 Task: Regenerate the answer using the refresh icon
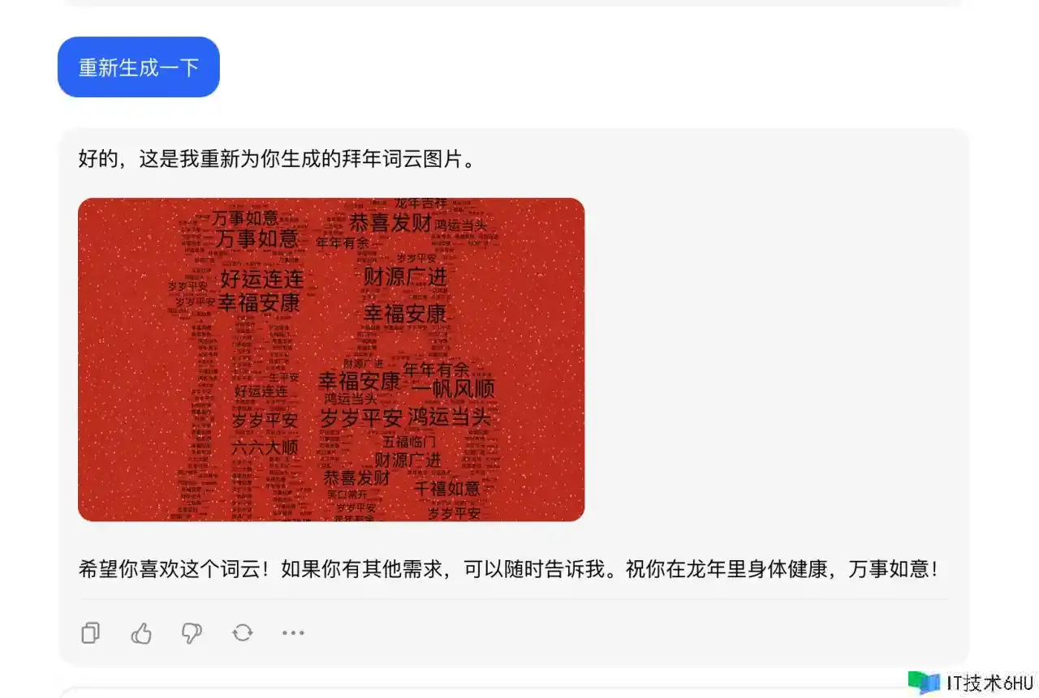[243, 633]
